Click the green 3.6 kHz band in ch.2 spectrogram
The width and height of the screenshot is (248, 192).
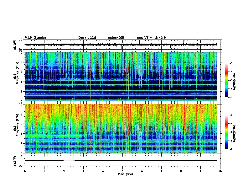pyautogui.click(x=54, y=136)
